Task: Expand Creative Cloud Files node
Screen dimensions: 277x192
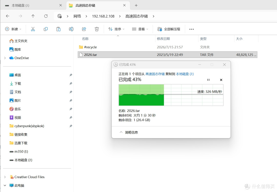Action: click(x=5, y=177)
